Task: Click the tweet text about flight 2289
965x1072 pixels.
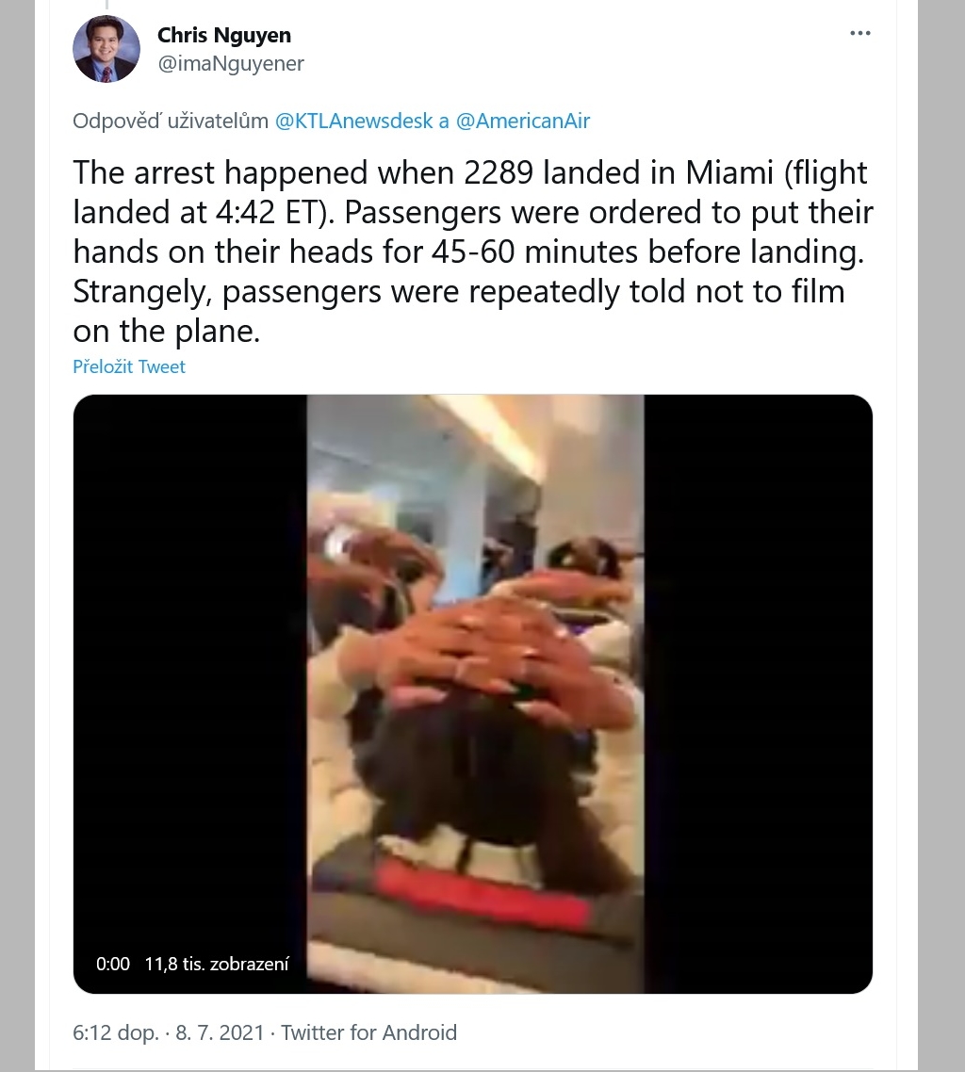Action: pos(472,252)
